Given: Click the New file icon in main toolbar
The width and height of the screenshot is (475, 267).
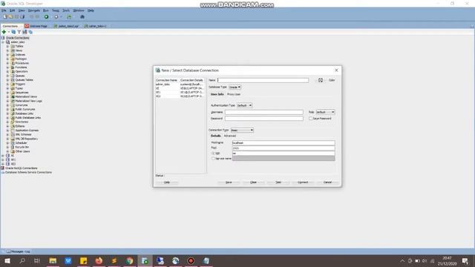Looking at the screenshot, I should (5, 16).
